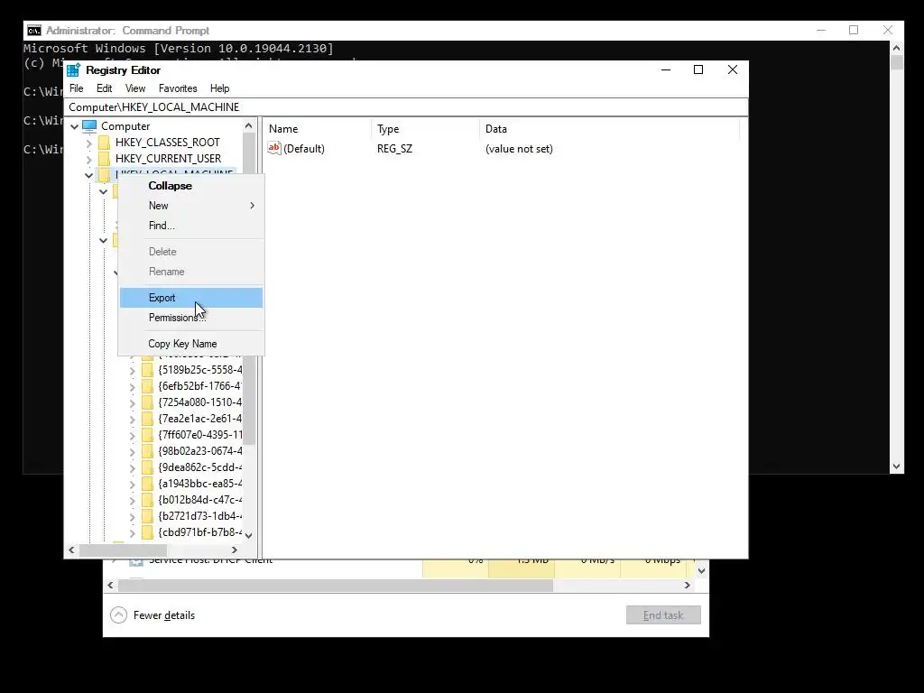Select Export in the context menu
The width and height of the screenshot is (924, 693).
191,298
